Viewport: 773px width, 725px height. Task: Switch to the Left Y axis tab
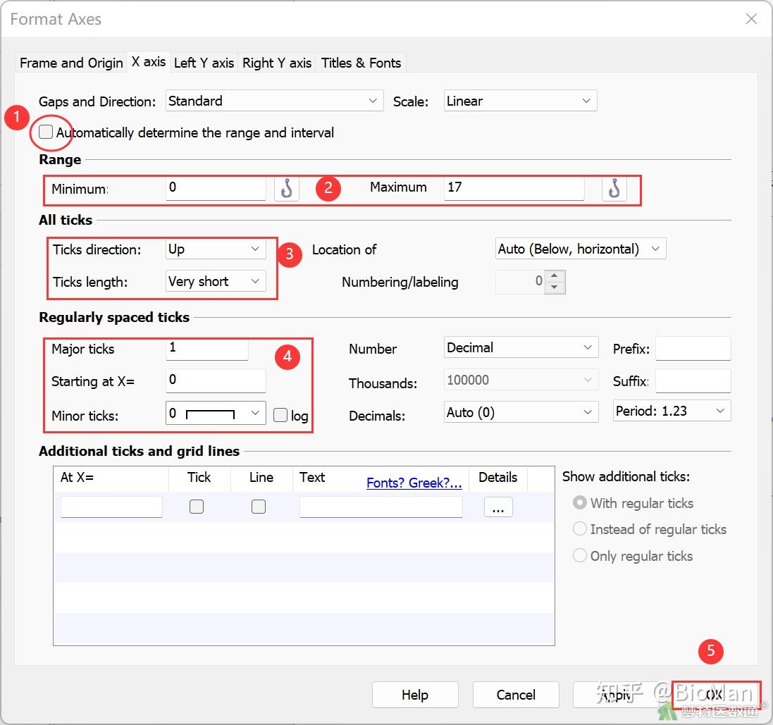point(204,63)
